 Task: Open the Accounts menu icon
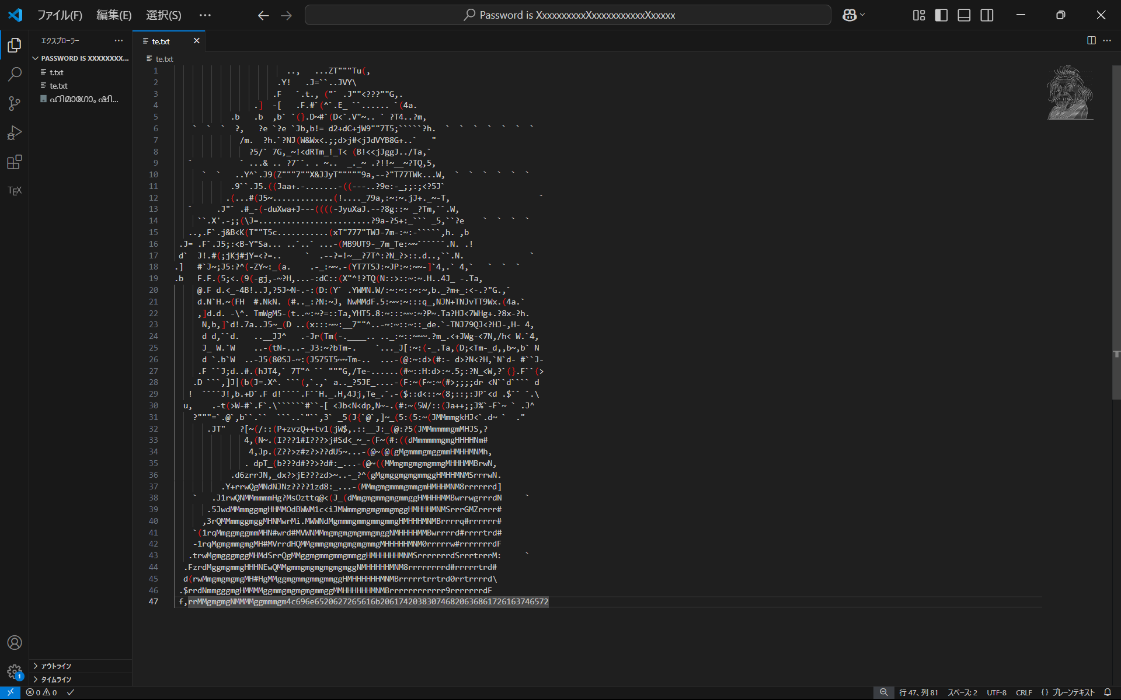point(15,642)
